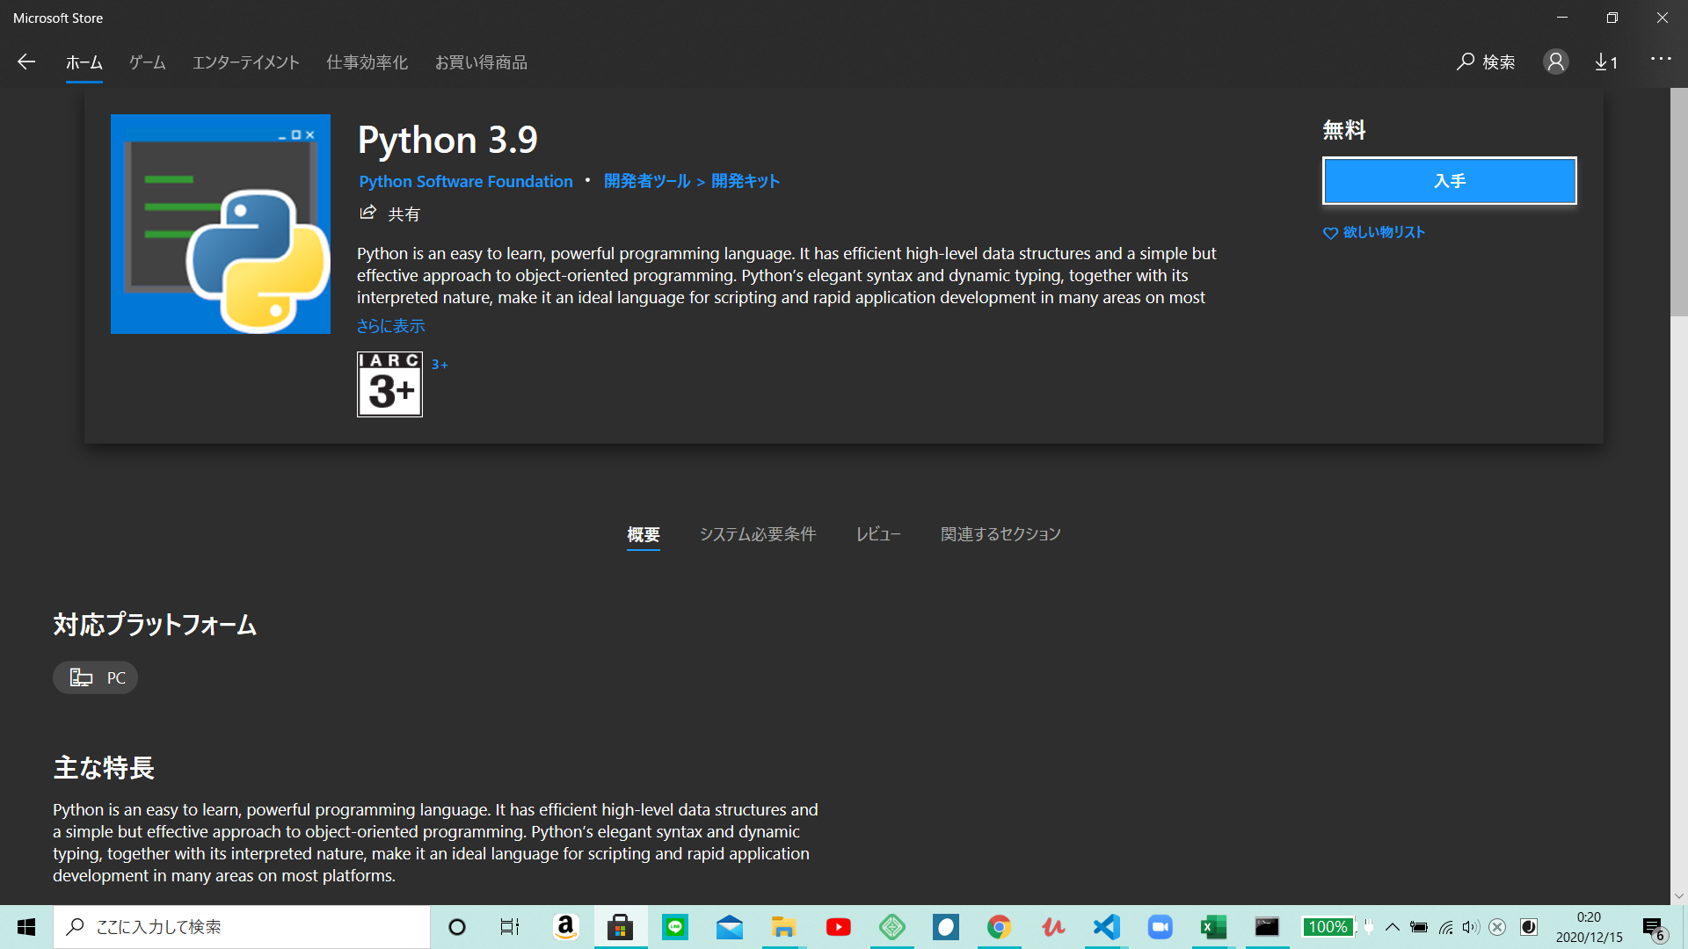Open search in the Microsoft Store
This screenshot has width=1688, height=949.
(x=1484, y=62)
